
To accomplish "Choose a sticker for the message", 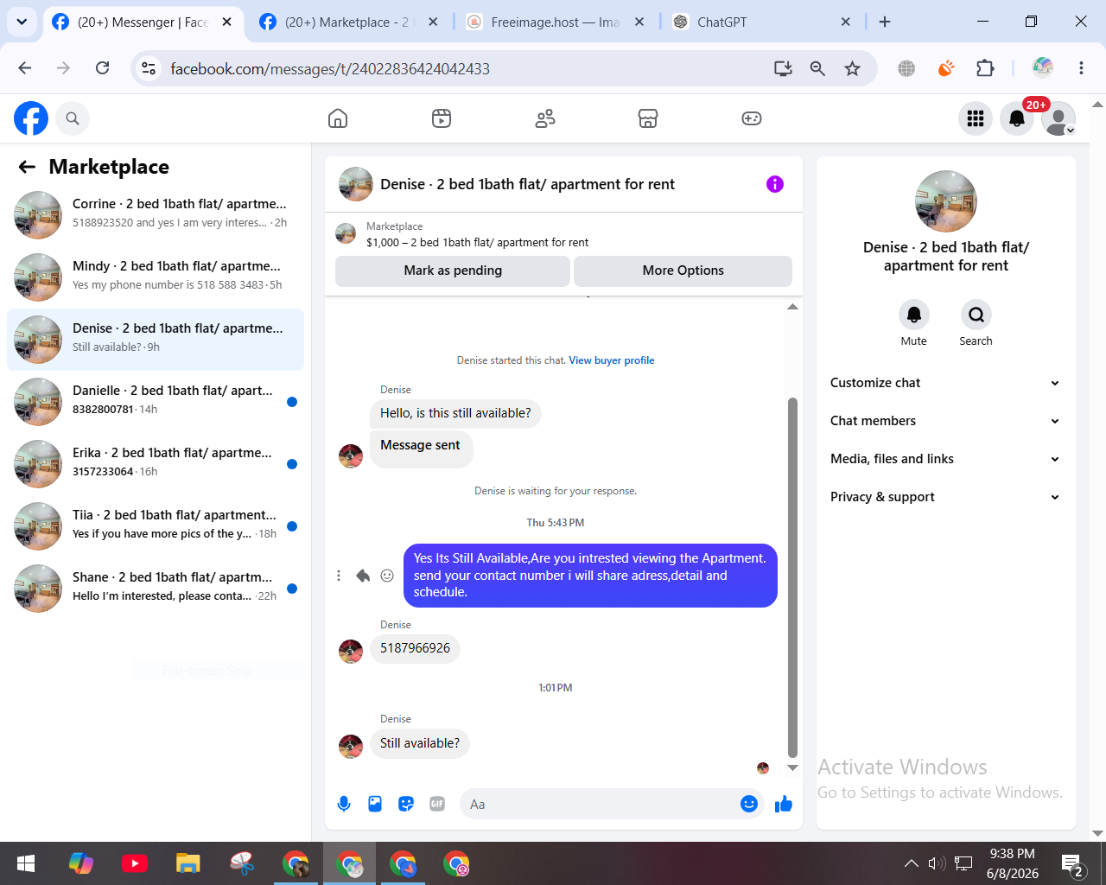I will click(x=406, y=804).
